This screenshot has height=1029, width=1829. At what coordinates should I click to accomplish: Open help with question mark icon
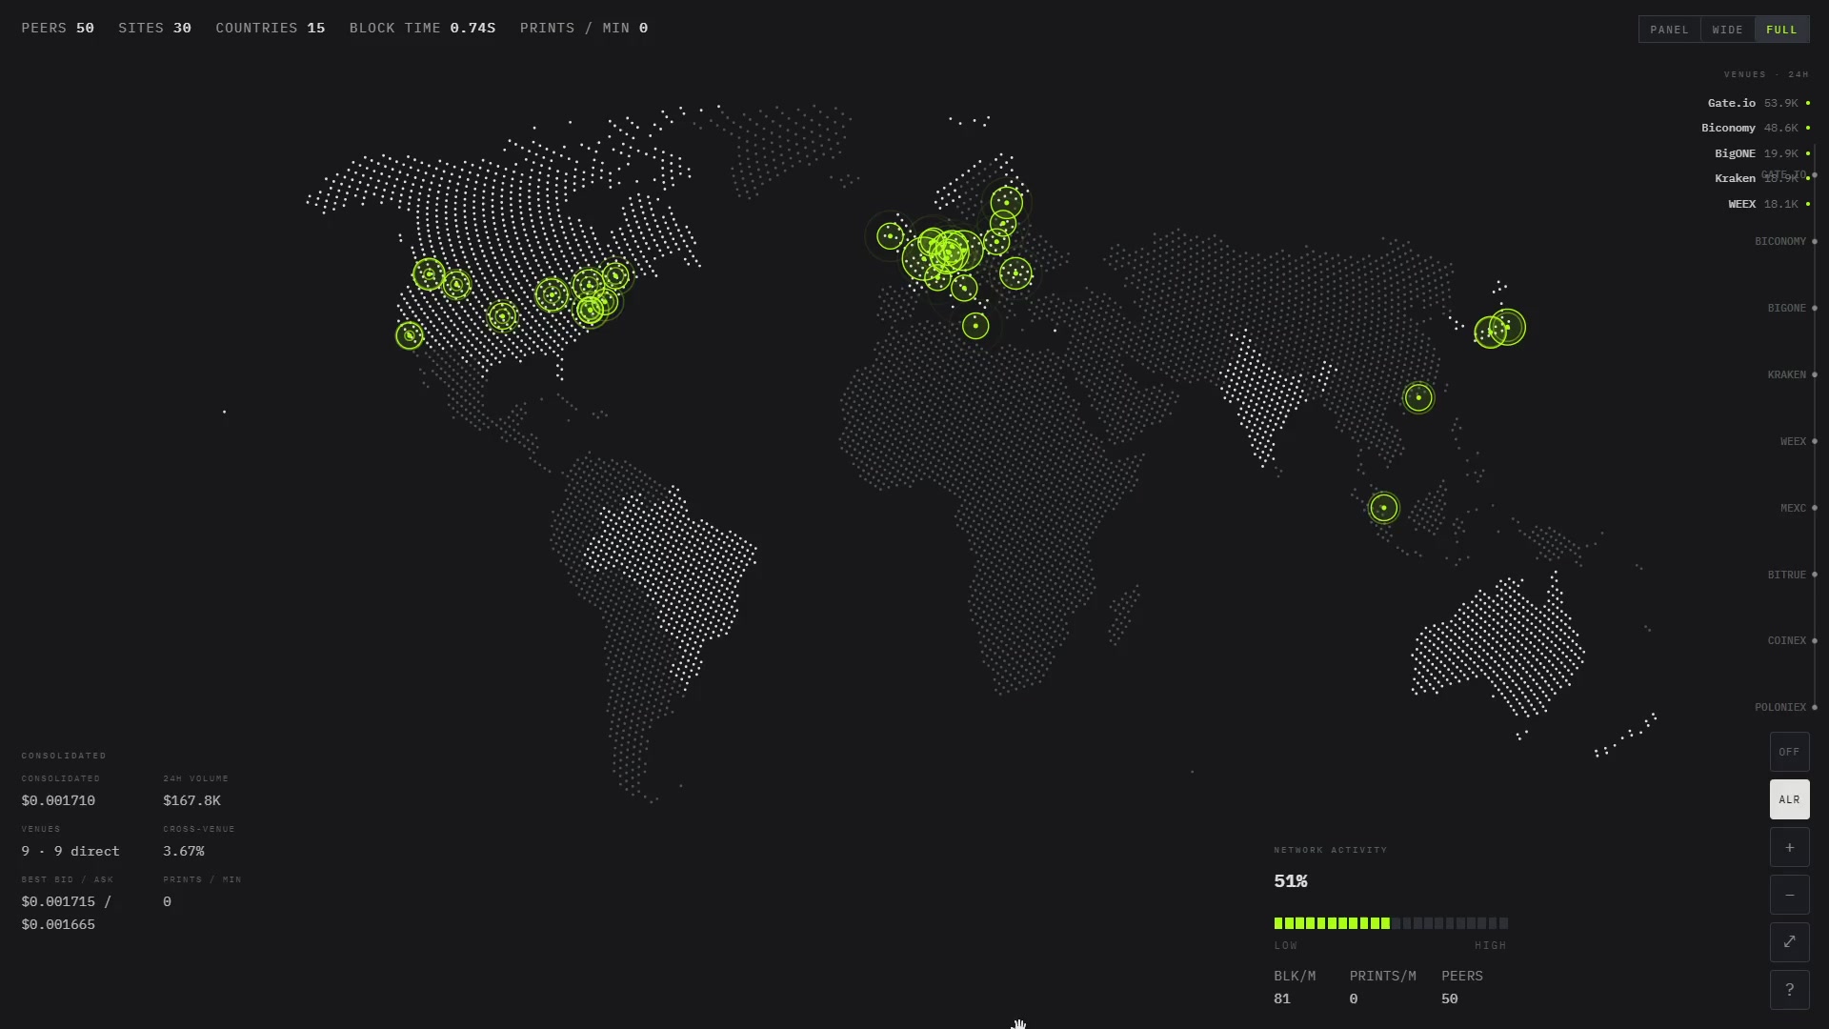(x=1789, y=990)
